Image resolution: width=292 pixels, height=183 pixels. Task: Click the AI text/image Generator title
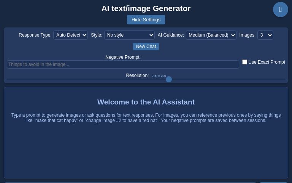tap(146, 8)
